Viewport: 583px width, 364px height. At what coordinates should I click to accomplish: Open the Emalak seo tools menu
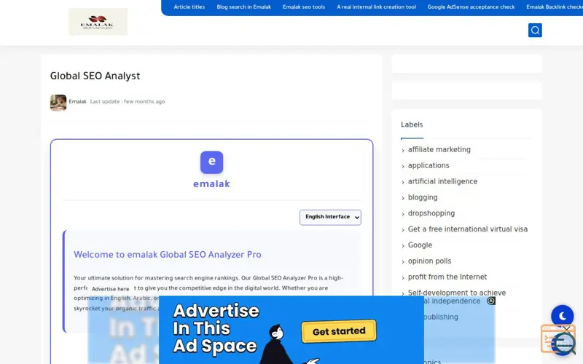(304, 7)
